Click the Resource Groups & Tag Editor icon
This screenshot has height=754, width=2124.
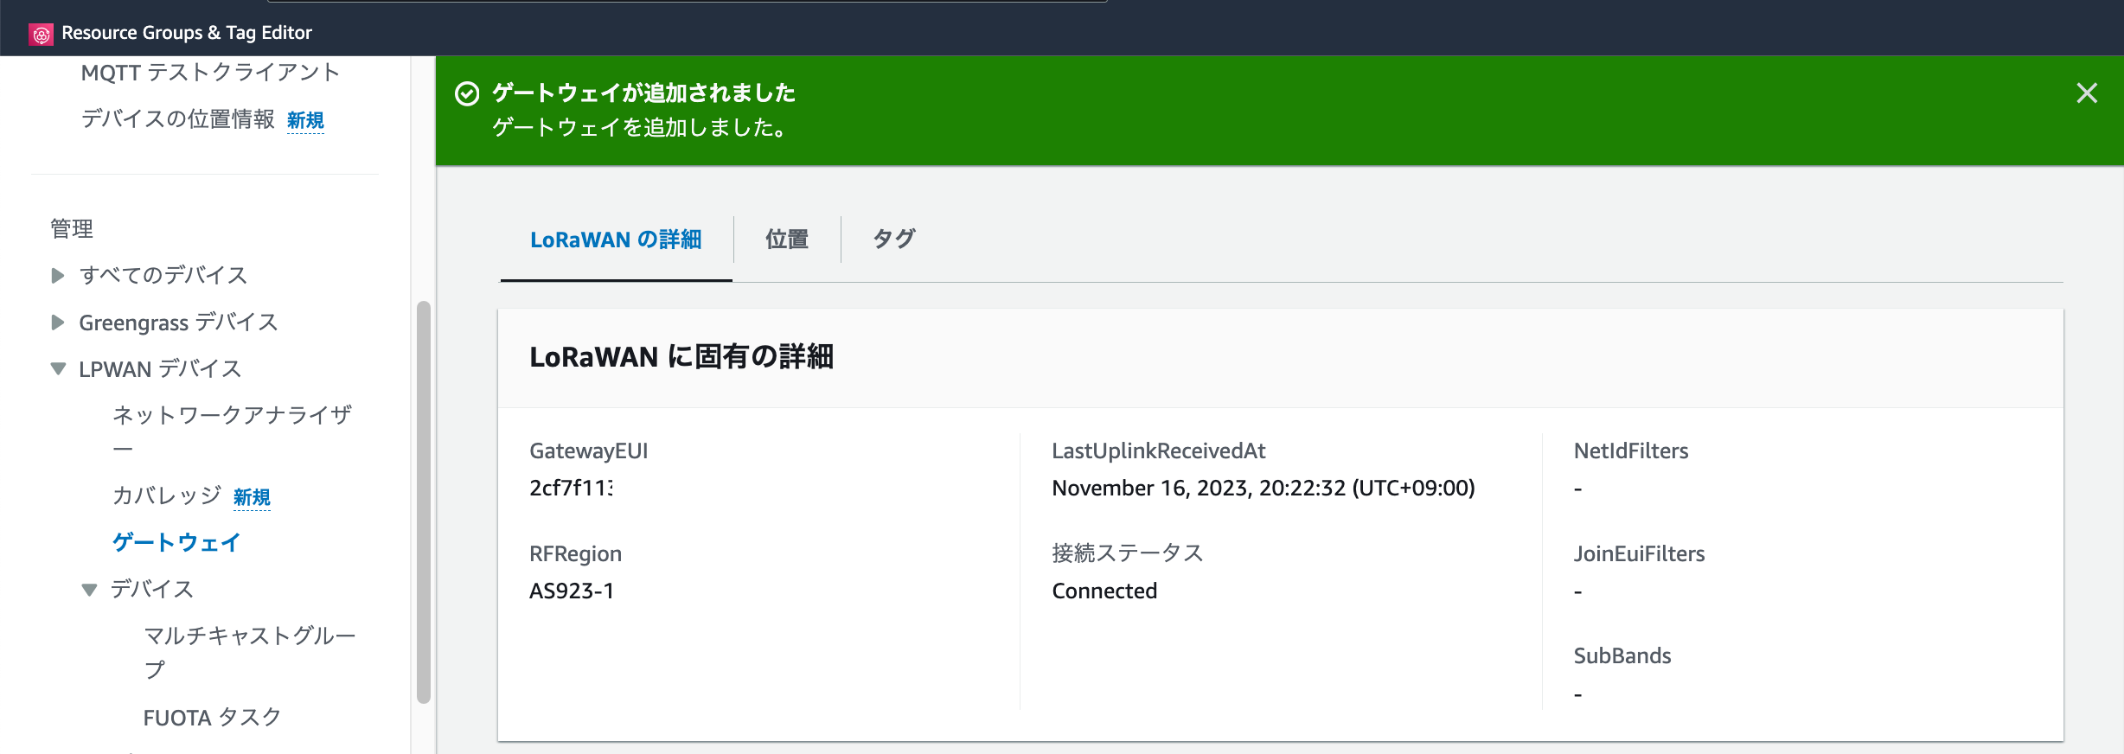[42, 34]
